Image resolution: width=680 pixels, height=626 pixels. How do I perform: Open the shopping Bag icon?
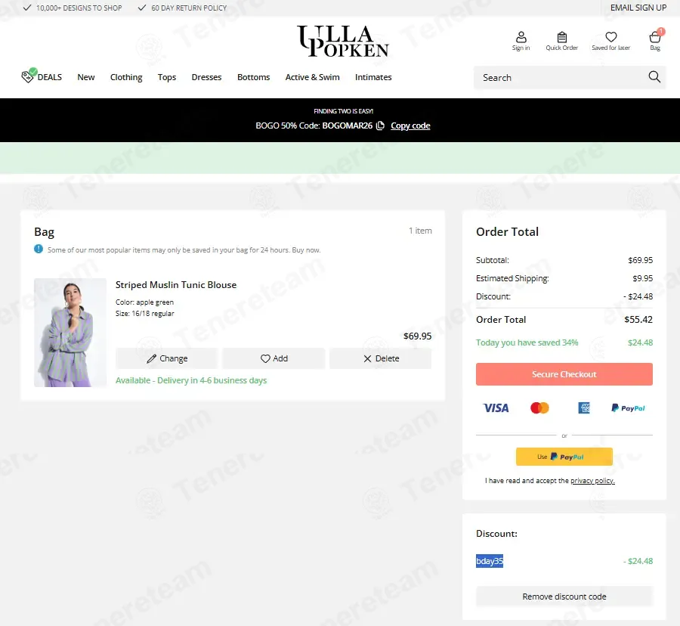[x=655, y=37]
